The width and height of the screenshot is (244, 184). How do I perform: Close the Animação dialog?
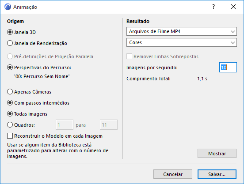pyautogui.click(x=233, y=7)
